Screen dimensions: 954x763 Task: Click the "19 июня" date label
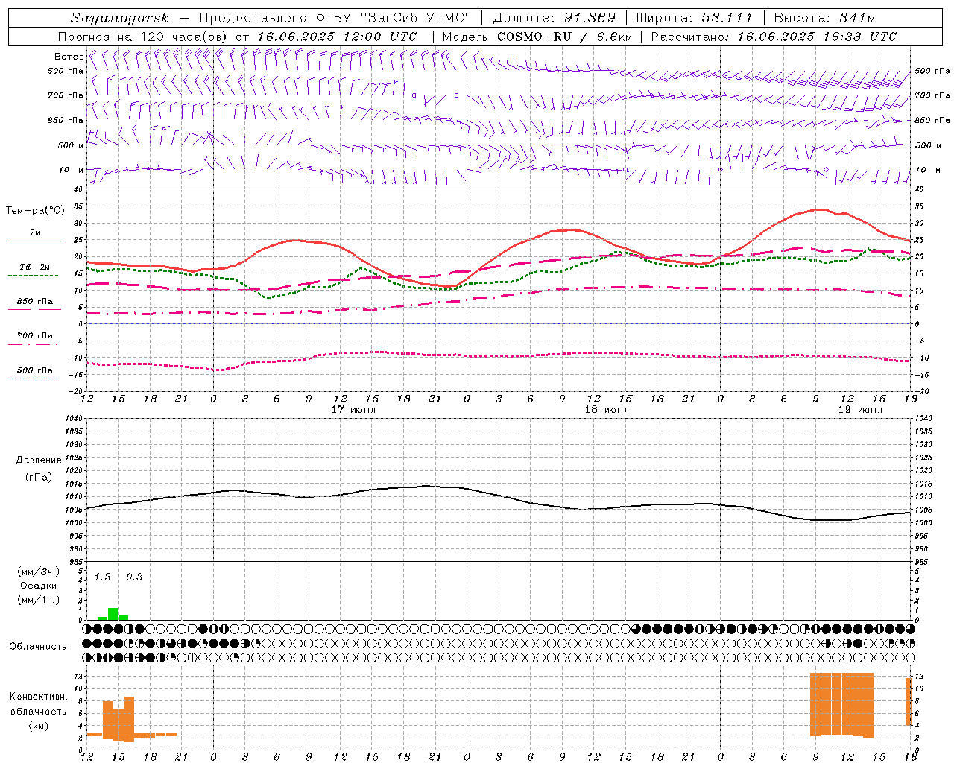pos(860,410)
